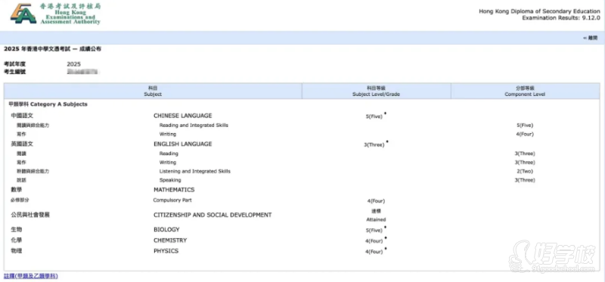Click the BIOLOGY subject label
The width and height of the screenshot is (605, 282).
click(166, 230)
